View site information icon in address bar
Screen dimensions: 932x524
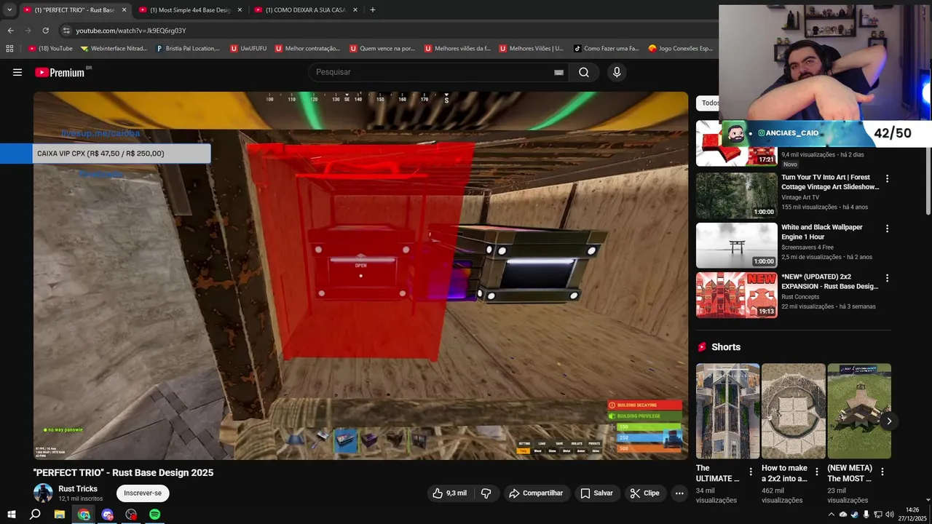click(x=66, y=31)
